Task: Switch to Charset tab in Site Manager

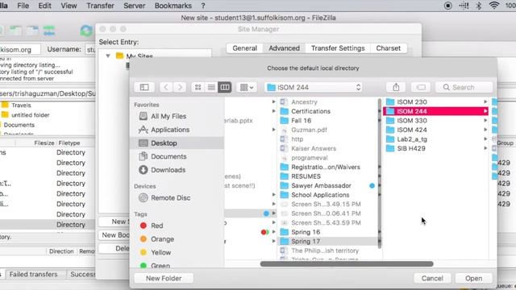Action: point(389,48)
